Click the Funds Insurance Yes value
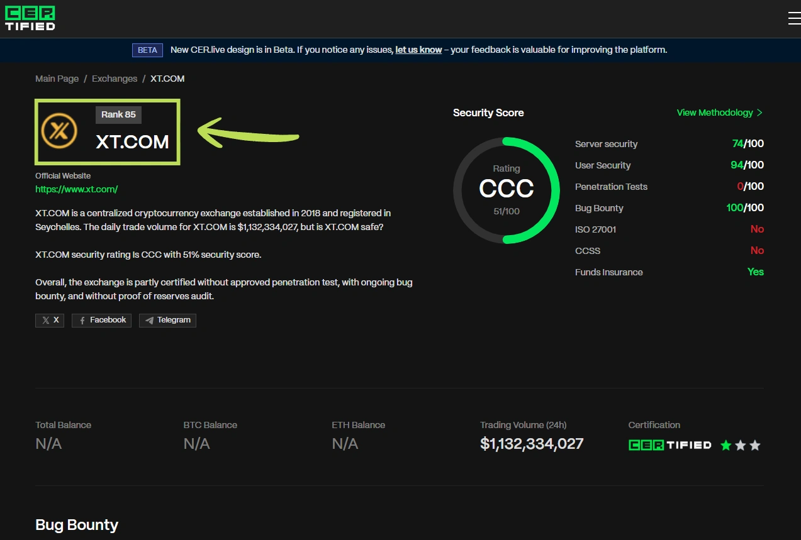Viewport: 801px width, 540px height. 756,272
